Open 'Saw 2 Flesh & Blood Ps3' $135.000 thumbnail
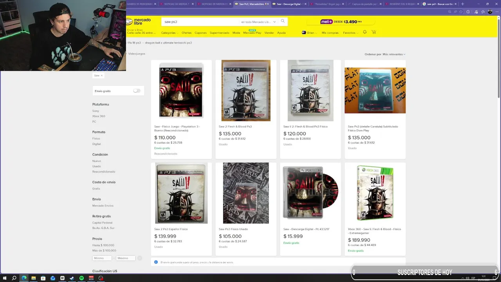 246,90
